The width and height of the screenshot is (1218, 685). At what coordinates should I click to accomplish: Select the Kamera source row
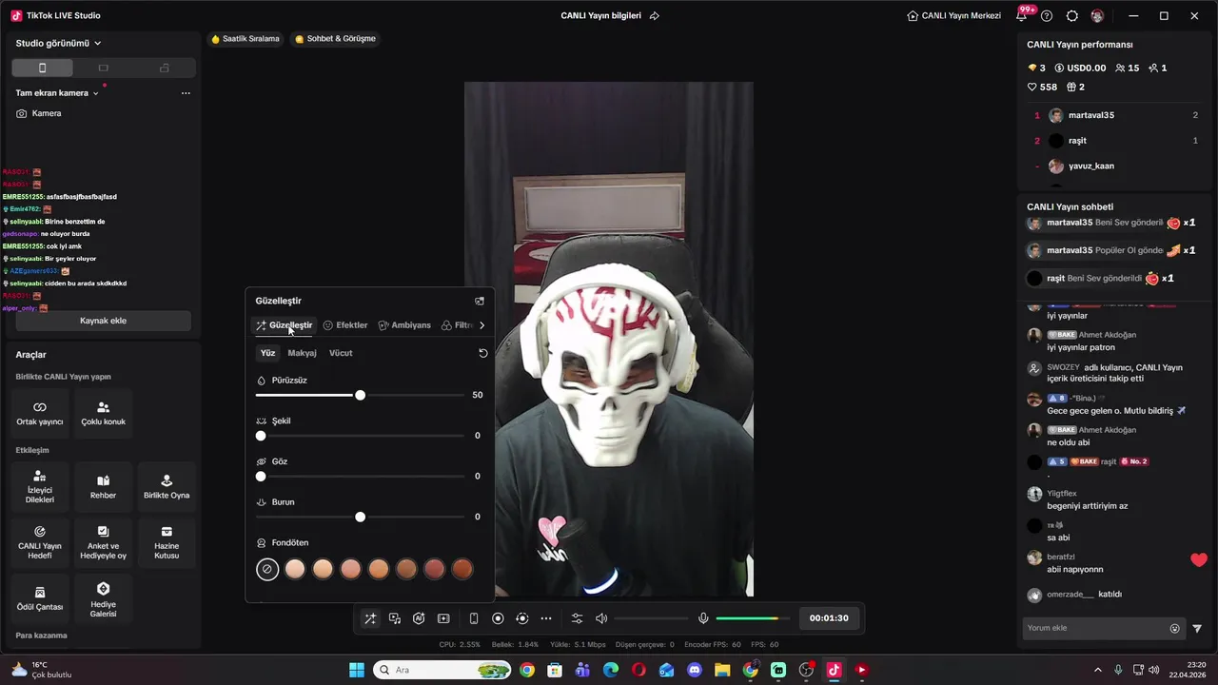[103, 113]
